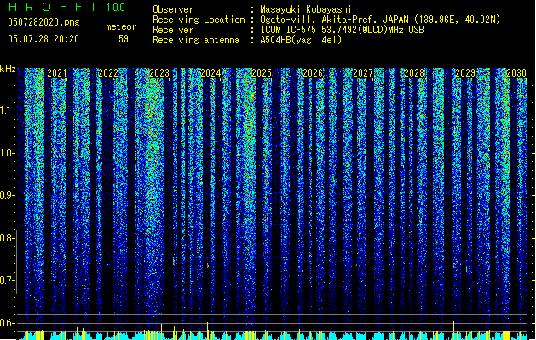Viewport: 536px width, 340px height.
Task: Click the 1.1 frequency axis label
Action: point(8,110)
